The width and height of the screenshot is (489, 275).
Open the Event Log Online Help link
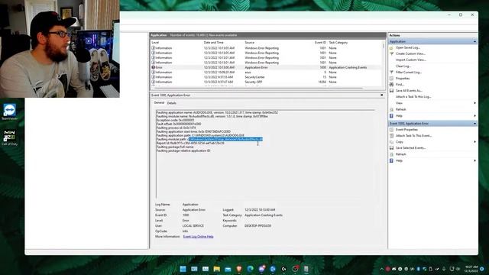tap(199, 237)
